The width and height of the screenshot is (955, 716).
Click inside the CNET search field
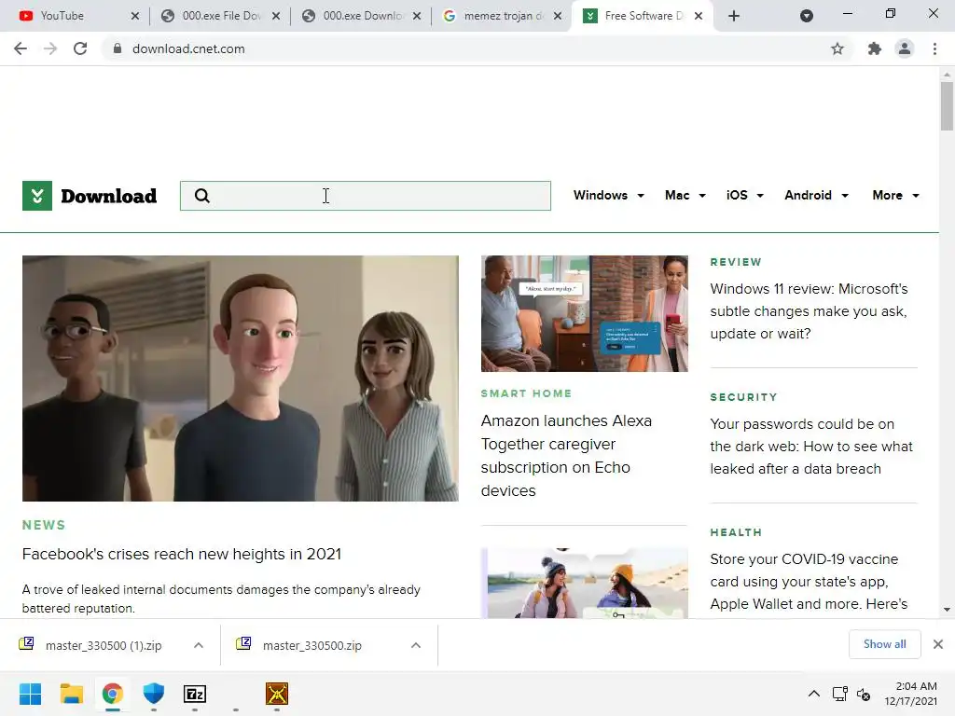click(x=366, y=196)
